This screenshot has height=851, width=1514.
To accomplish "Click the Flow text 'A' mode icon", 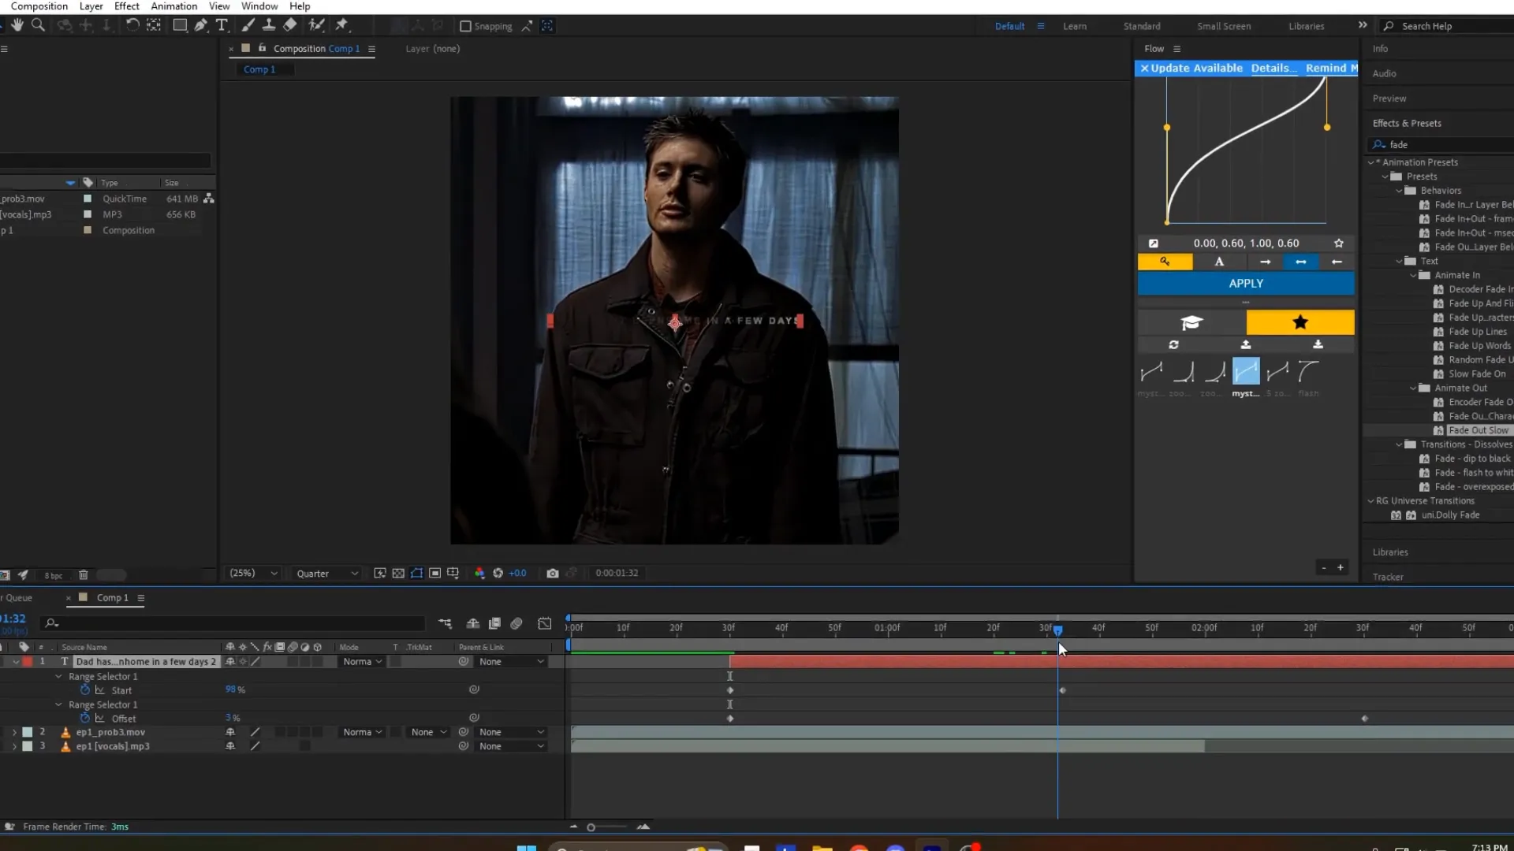I will pos(1219,262).
